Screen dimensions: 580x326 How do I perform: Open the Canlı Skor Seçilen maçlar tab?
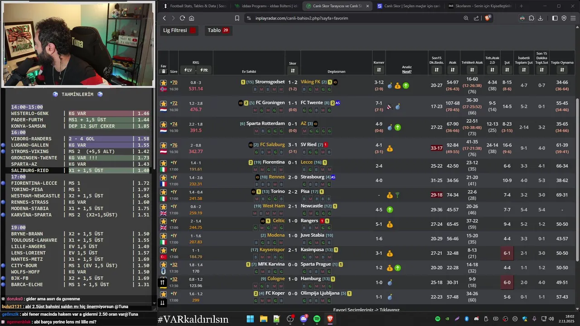tap(409, 6)
